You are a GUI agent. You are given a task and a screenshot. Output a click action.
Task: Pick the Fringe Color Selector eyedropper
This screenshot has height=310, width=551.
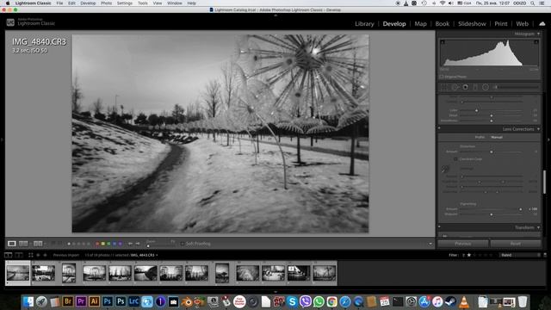pos(445,170)
